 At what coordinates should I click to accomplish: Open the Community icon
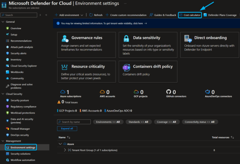click(7, 78)
